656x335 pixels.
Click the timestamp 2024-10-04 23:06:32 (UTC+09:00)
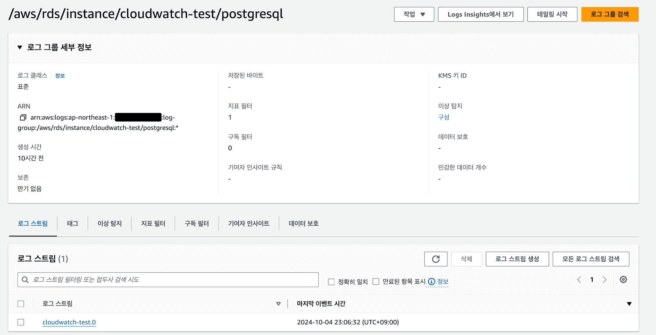(x=348, y=322)
